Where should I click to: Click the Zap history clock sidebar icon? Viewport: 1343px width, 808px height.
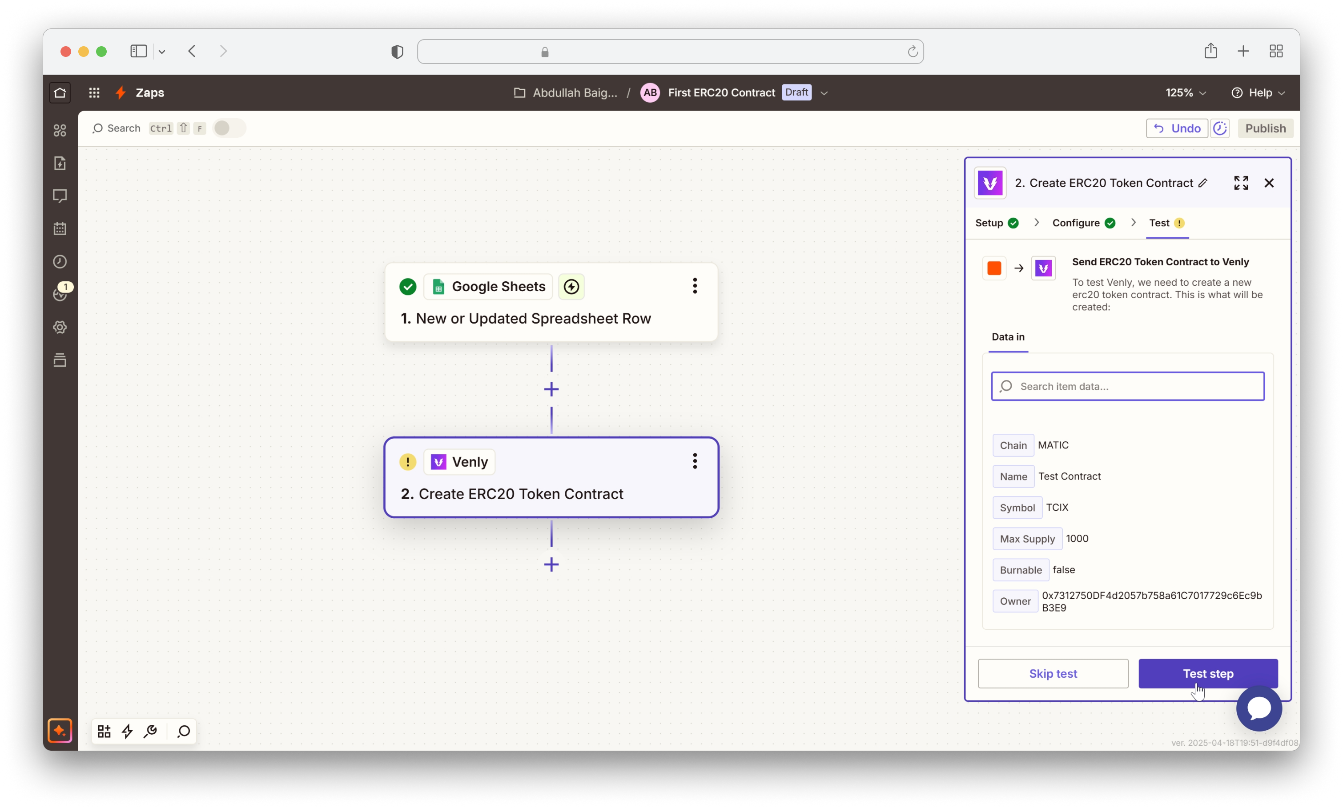60,261
